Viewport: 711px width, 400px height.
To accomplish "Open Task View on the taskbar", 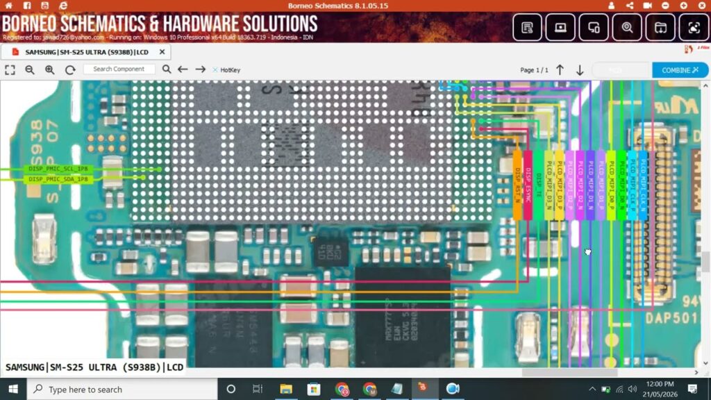I will 258,389.
